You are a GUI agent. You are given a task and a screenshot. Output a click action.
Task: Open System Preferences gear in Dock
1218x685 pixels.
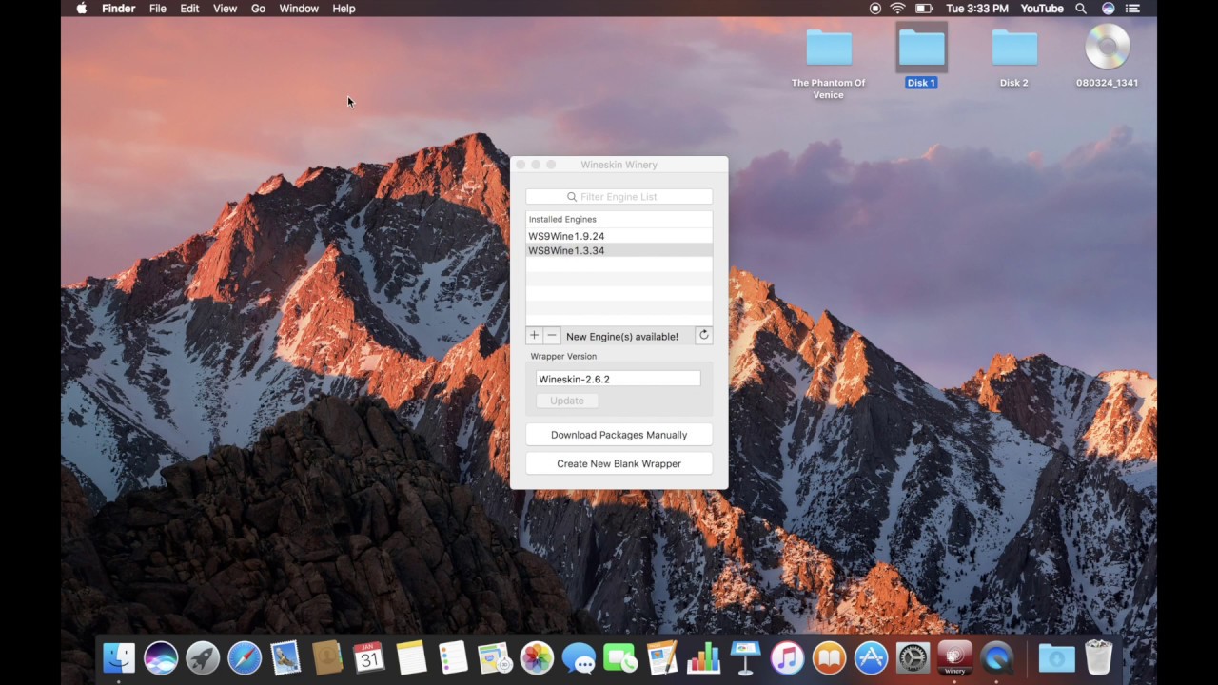(x=913, y=657)
